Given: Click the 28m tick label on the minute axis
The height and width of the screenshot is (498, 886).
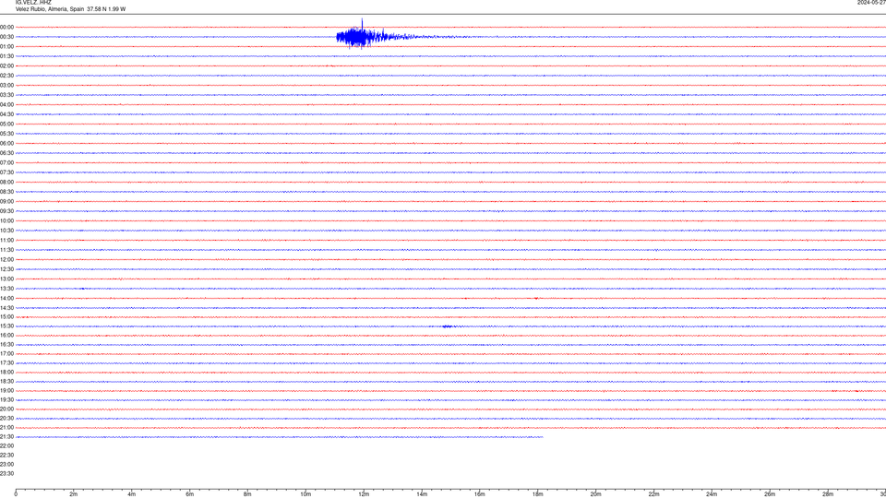Looking at the screenshot, I should (x=828, y=494).
